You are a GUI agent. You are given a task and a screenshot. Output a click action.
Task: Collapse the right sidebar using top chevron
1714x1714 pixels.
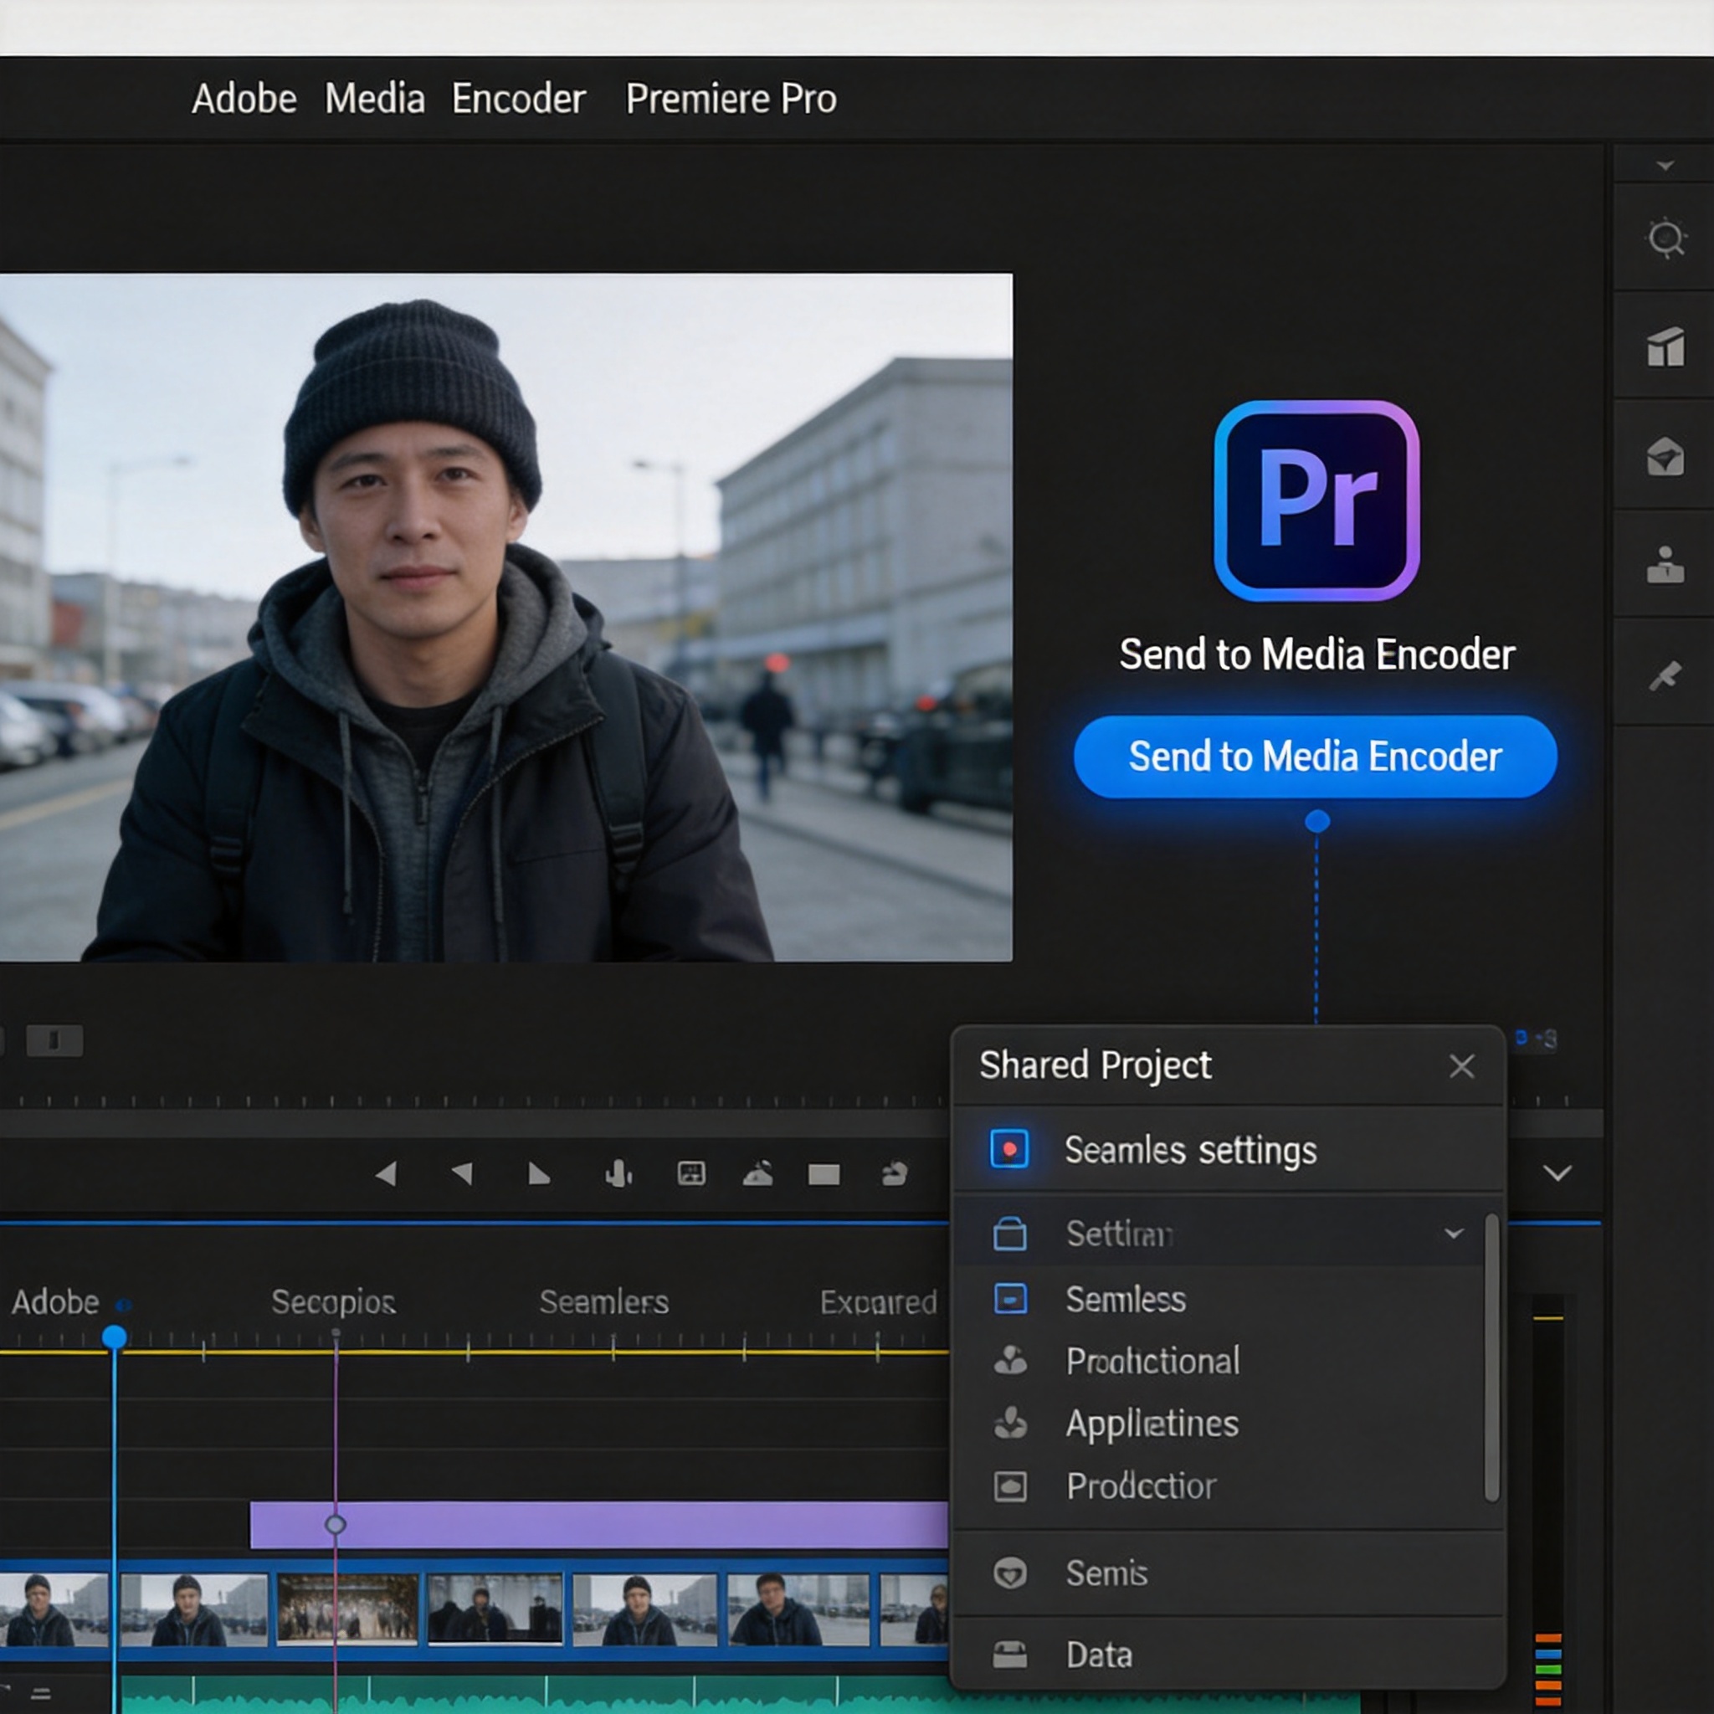(x=1665, y=166)
